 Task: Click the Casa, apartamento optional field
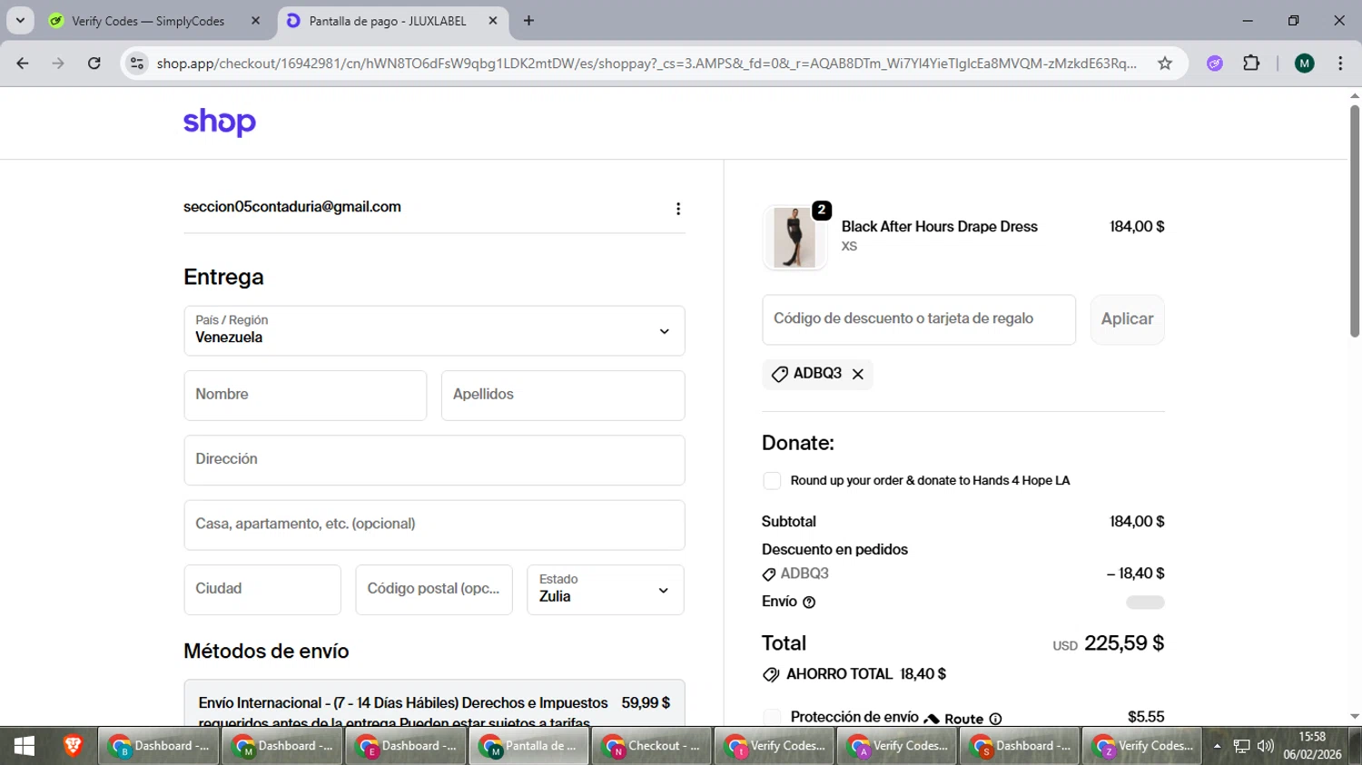click(x=434, y=525)
